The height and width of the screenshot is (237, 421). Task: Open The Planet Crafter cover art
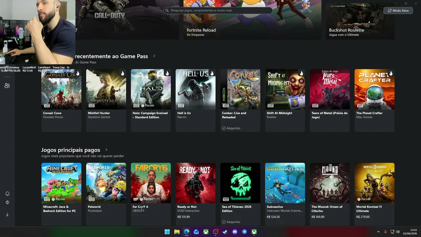[374, 89]
